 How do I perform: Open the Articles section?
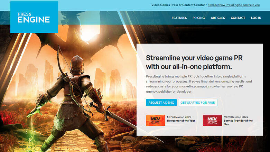pyautogui.click(x=218, y=18)
